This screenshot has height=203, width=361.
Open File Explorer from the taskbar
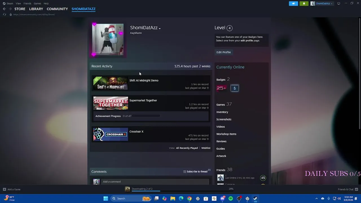pos(173,198)
